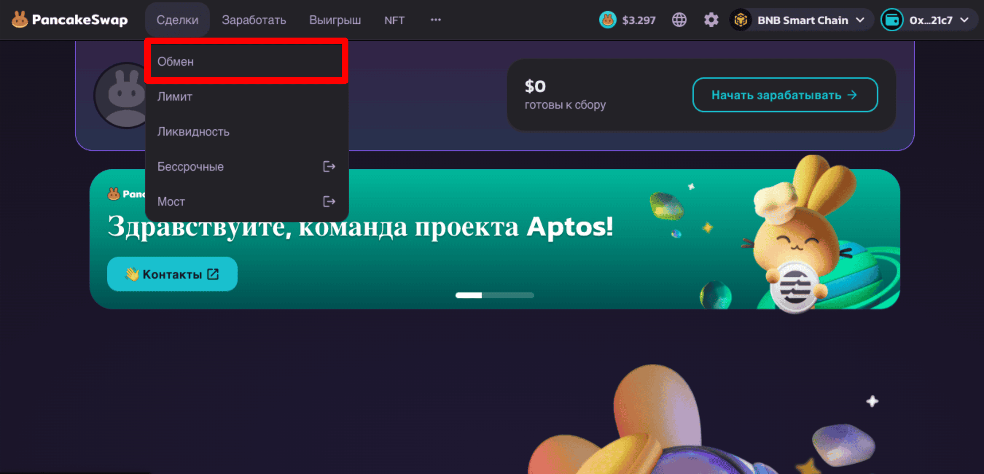Screen dimensions: 984x474
Task: Click the wallet icon next to 0x...21c7
Action: tap(891, 20)
